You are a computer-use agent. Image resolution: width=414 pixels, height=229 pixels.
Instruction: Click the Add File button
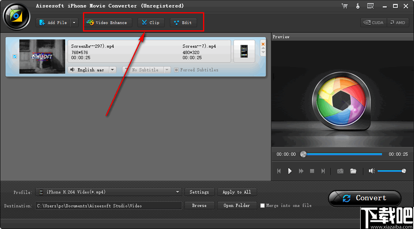[53, 22]
